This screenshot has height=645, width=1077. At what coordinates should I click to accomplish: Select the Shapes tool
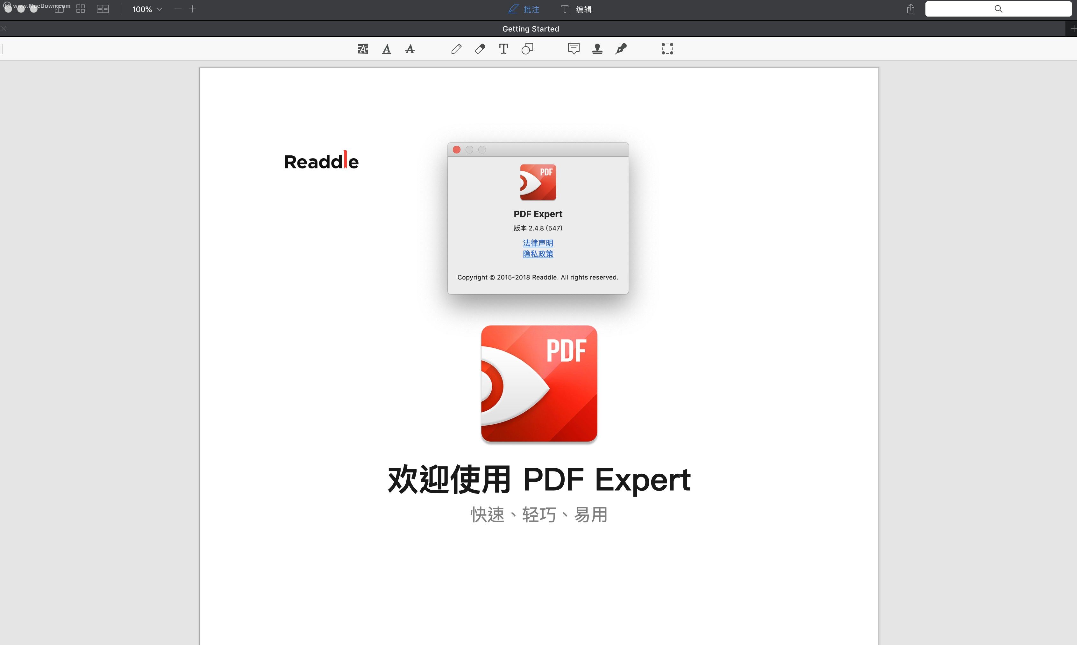(527, 49)
